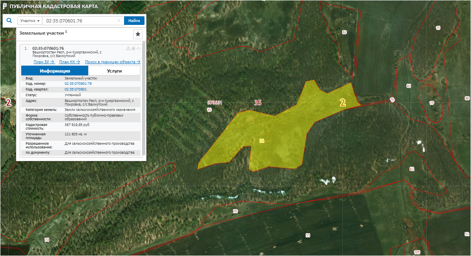Viewport: 471px width, 256px height.
Task: Click the yellow highlighted parcel label 76
Action: click(x=262, y=141)
